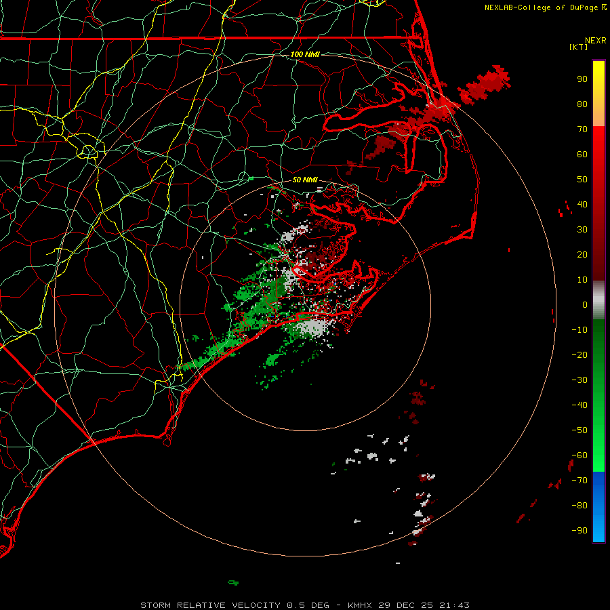Click the -70 scale value

pyautogui.click(x=579, y=481)
